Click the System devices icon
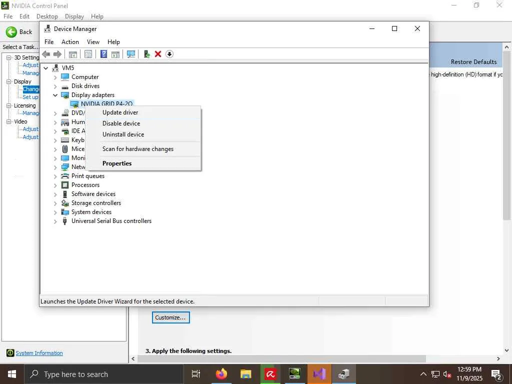Image resolution: width=512 pixels, height=384 pixels. 65,212
